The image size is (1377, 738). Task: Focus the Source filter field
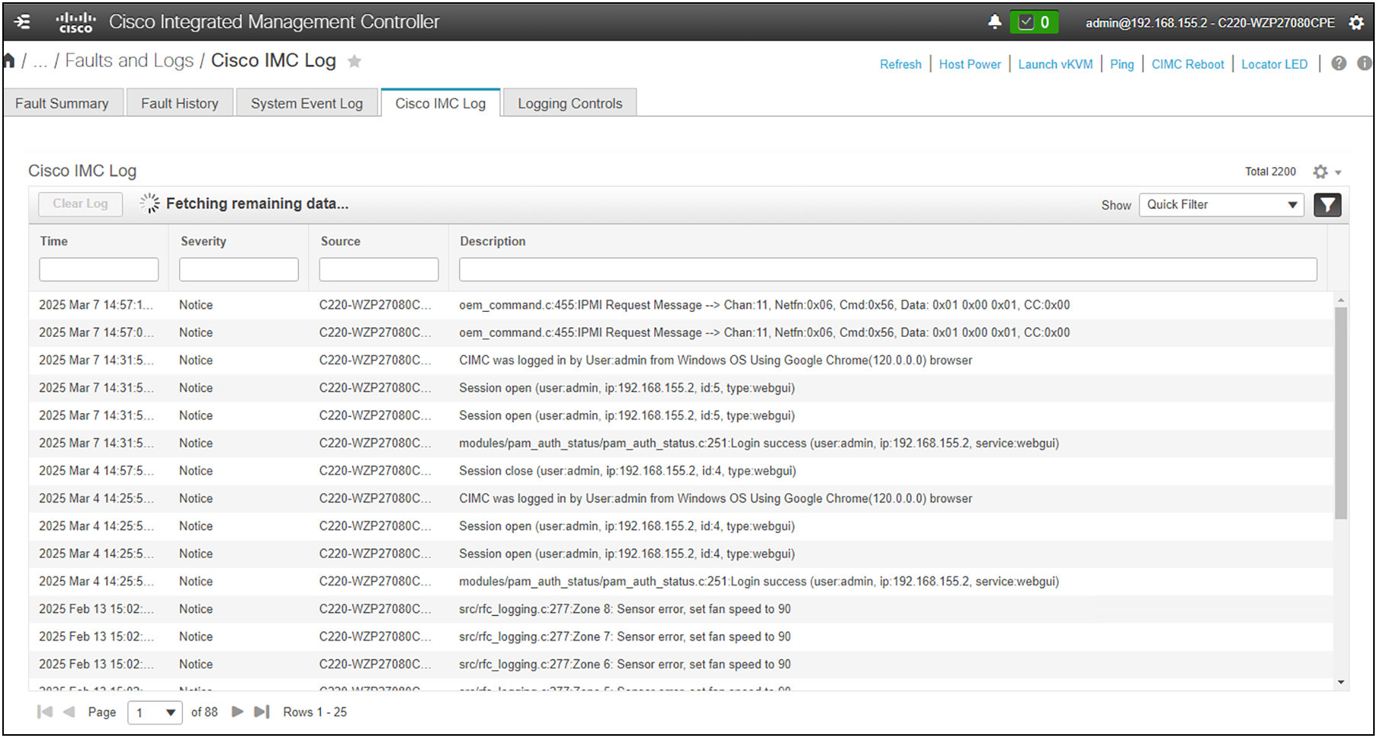pyautogui.click(x=379, y=269)
